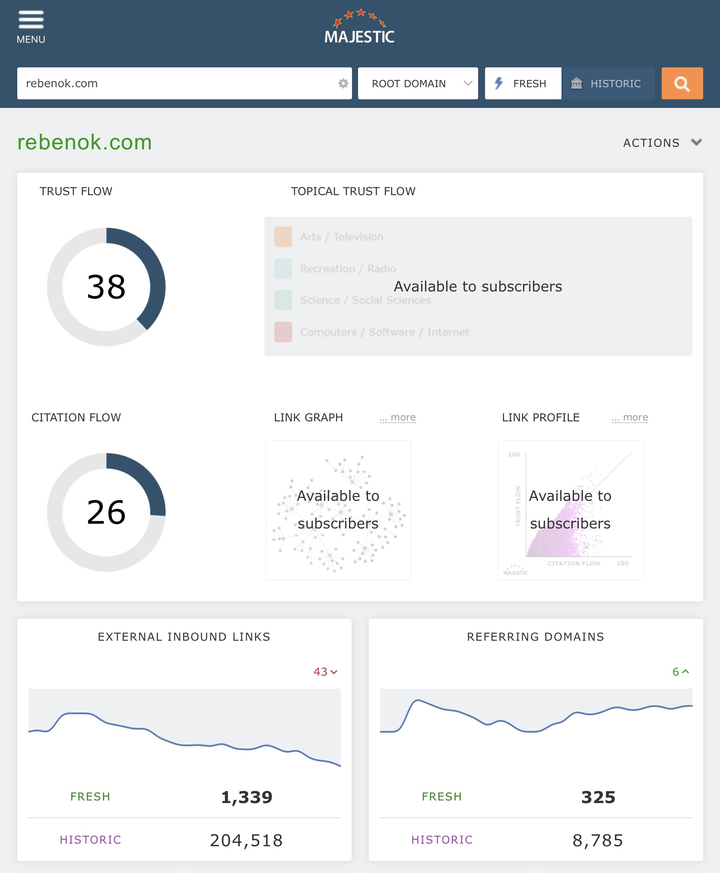Click HISTORIC label under External Inbound Links
This screenshot has height=873, width=720.
[90, 840]
